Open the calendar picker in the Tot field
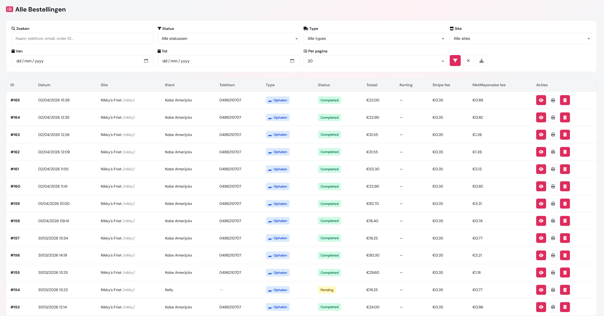The image size is (604, 316). 292,61
